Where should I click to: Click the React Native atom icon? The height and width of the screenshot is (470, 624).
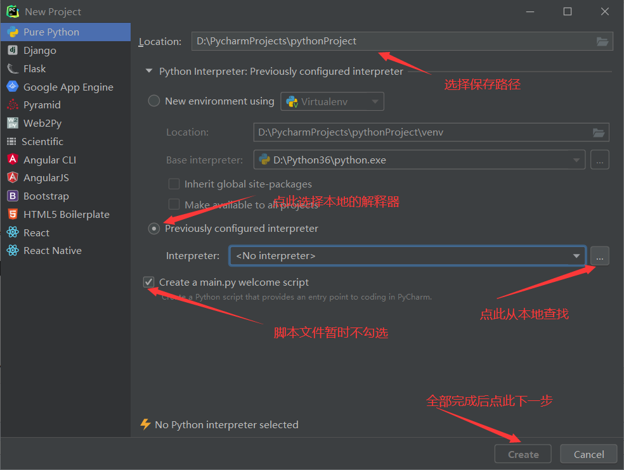(x=13, y=250)
